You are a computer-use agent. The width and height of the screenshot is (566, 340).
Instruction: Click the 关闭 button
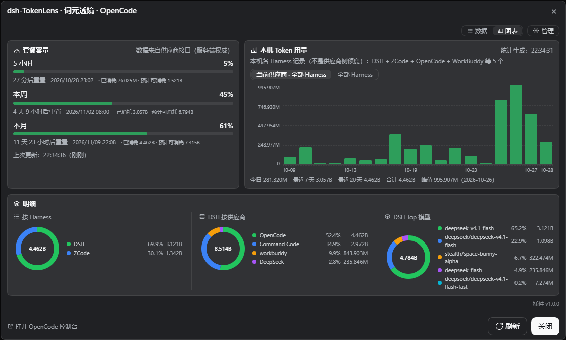[545, 326]
